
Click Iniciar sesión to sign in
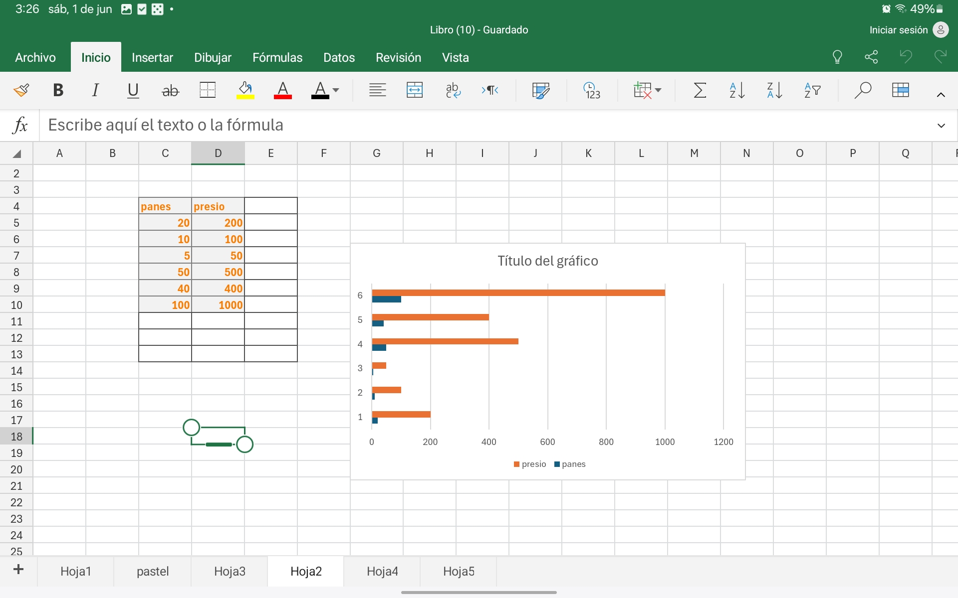click(x=898, y=30)
